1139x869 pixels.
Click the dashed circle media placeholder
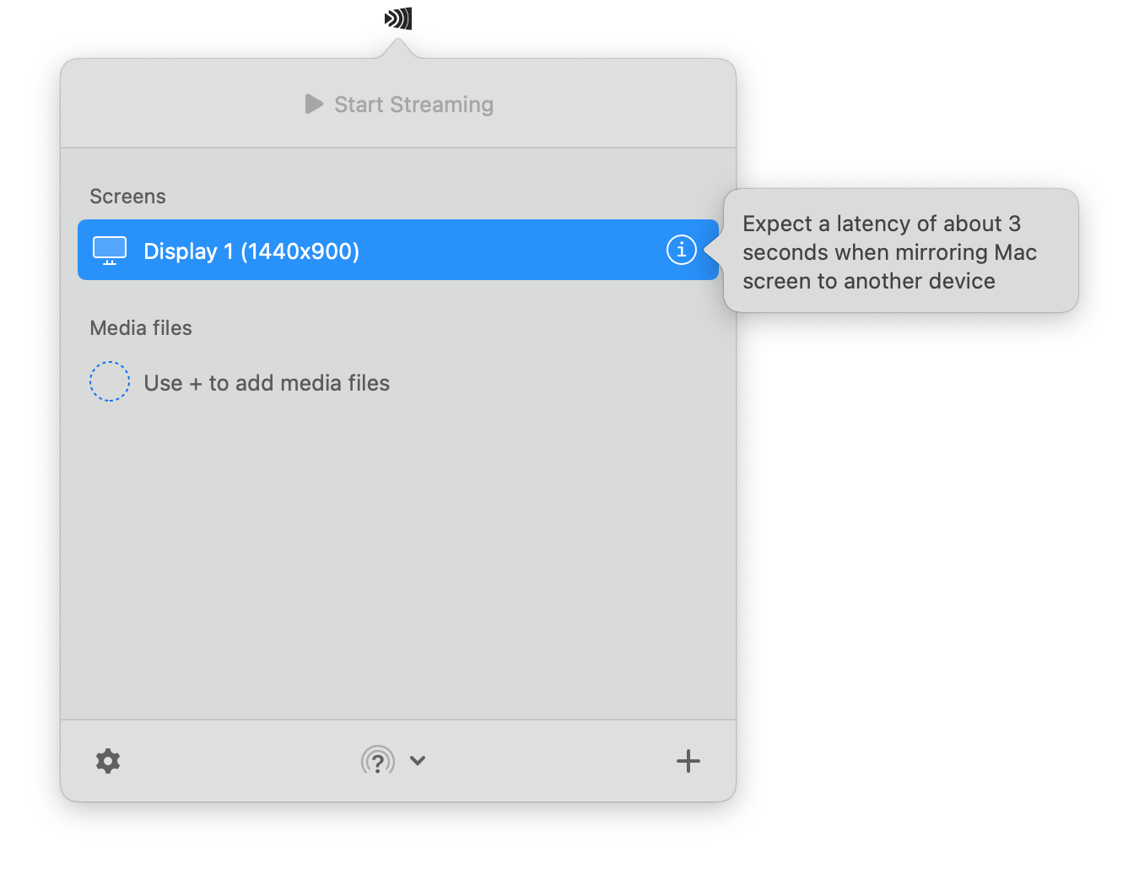(x=110, y=381)
